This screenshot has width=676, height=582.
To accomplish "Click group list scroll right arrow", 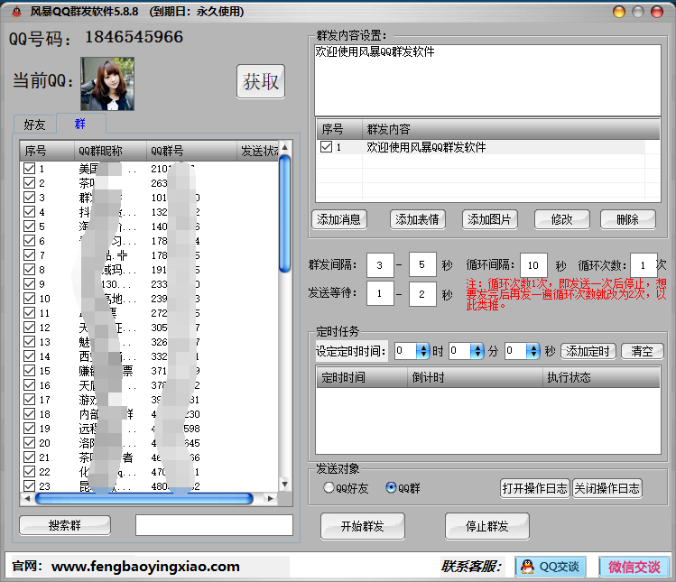I will click(x=271, y=499).
